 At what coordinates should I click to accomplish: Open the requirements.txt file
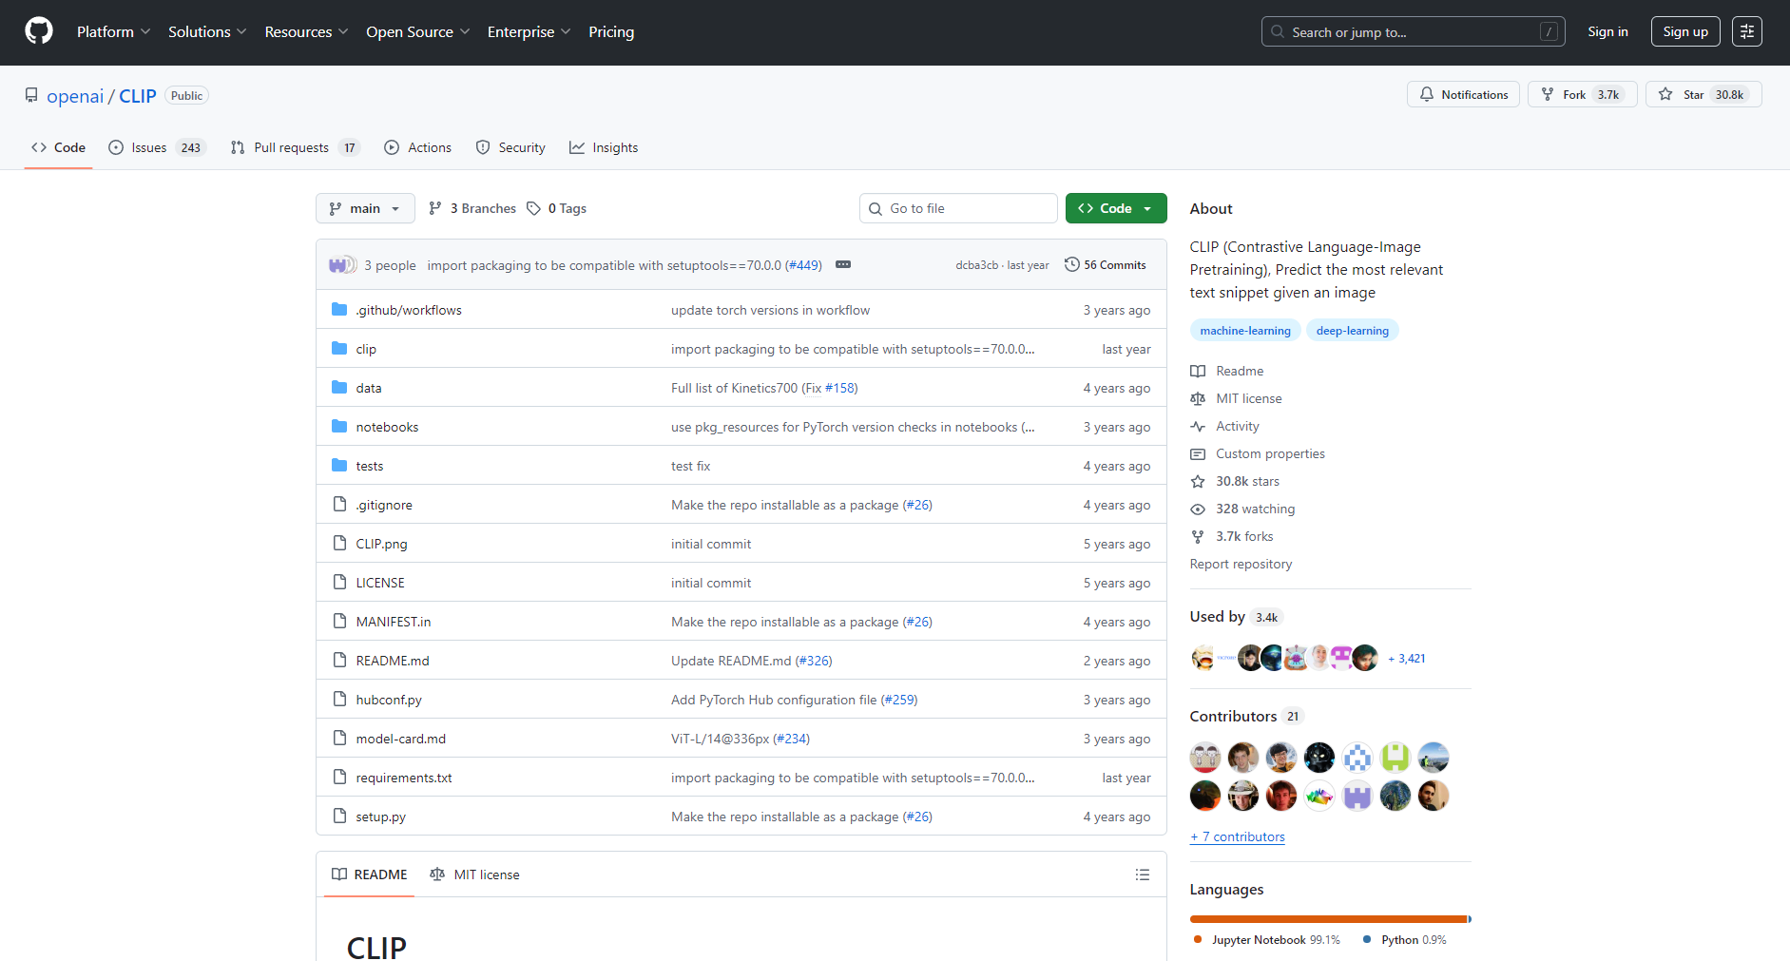click(x=404, y=778)
